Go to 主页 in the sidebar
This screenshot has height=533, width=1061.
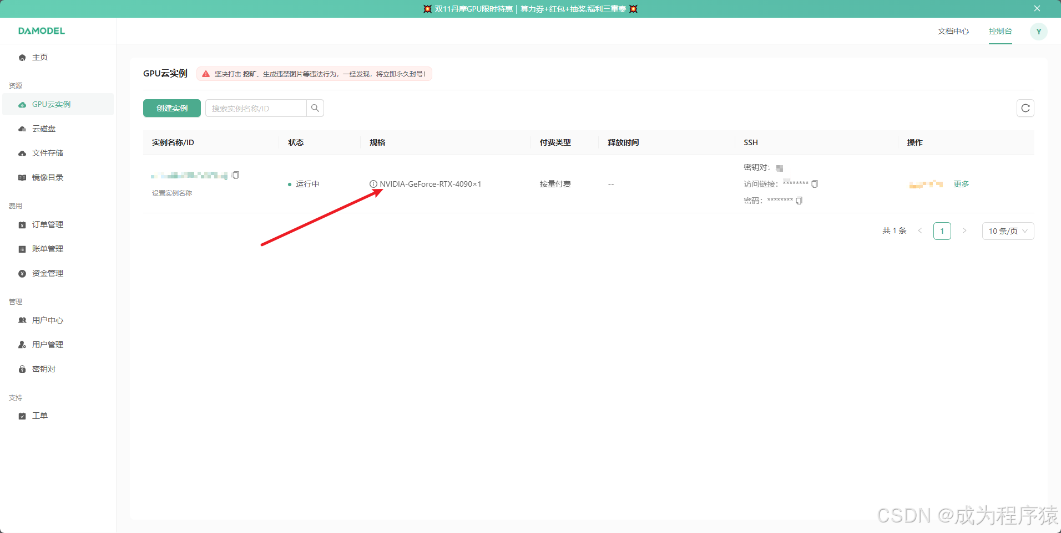58,58
